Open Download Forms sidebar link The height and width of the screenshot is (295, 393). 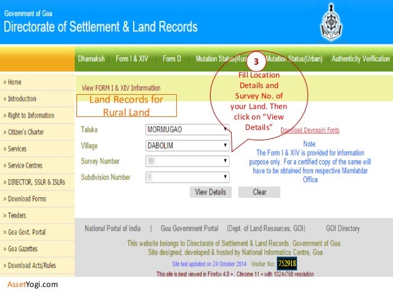click(27, 199)
